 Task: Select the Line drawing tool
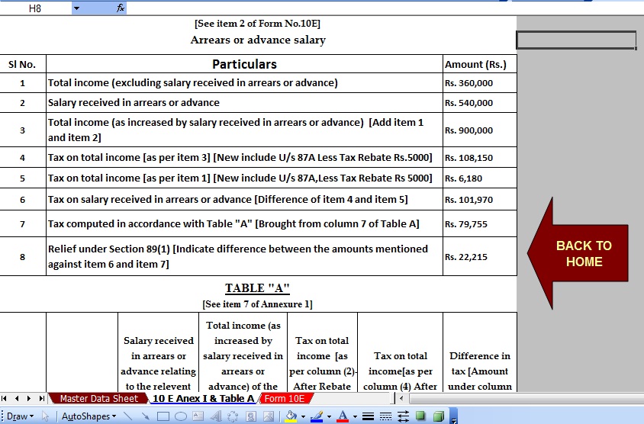pyautogui.click(x=127, y=416)
